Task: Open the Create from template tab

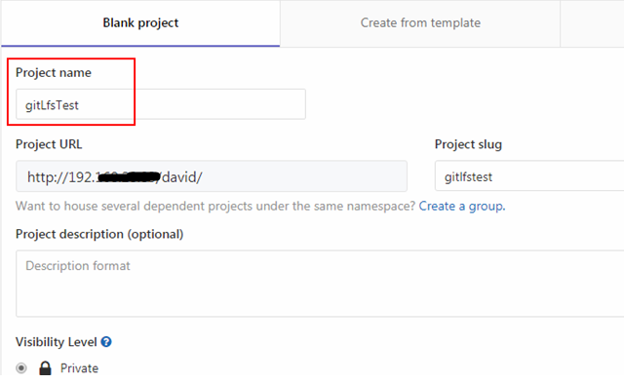Action: point(420,23)
